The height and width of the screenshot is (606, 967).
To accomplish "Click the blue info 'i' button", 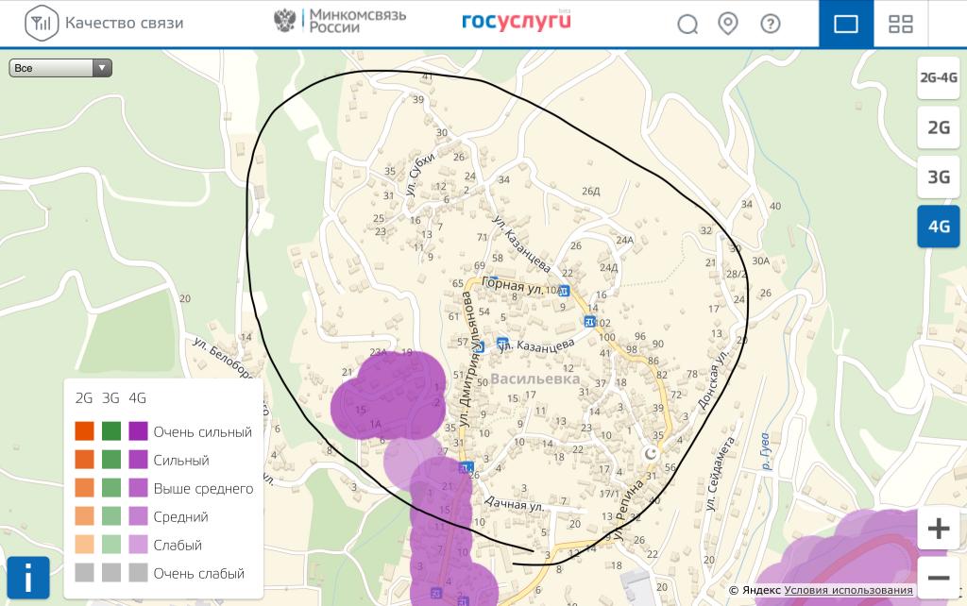I will tap(28, 578).
